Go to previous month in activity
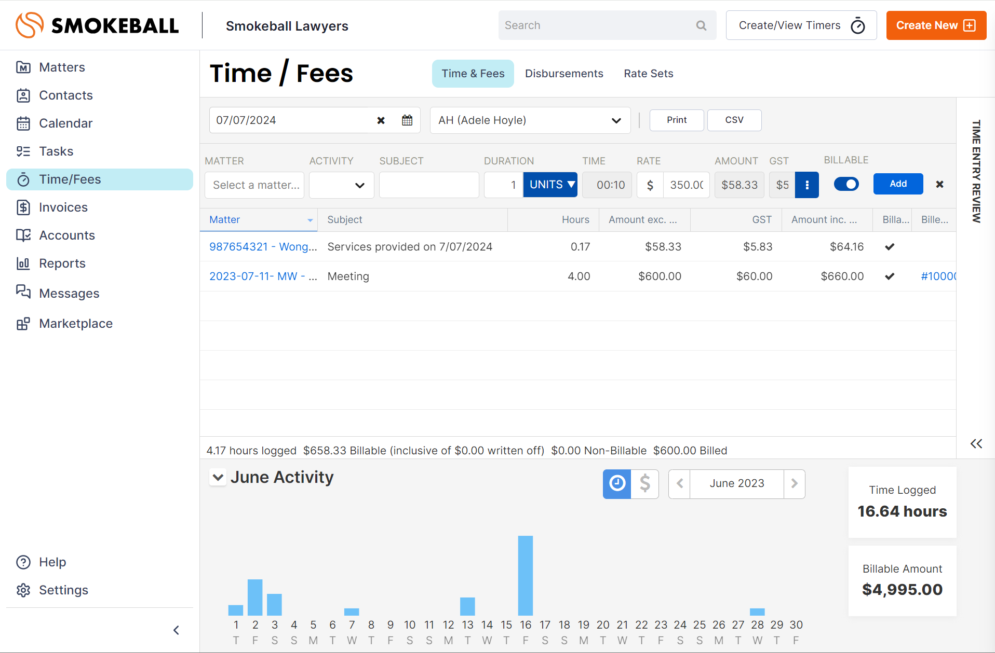This screenshot has width=995, height=653. [x=679, y=484]
